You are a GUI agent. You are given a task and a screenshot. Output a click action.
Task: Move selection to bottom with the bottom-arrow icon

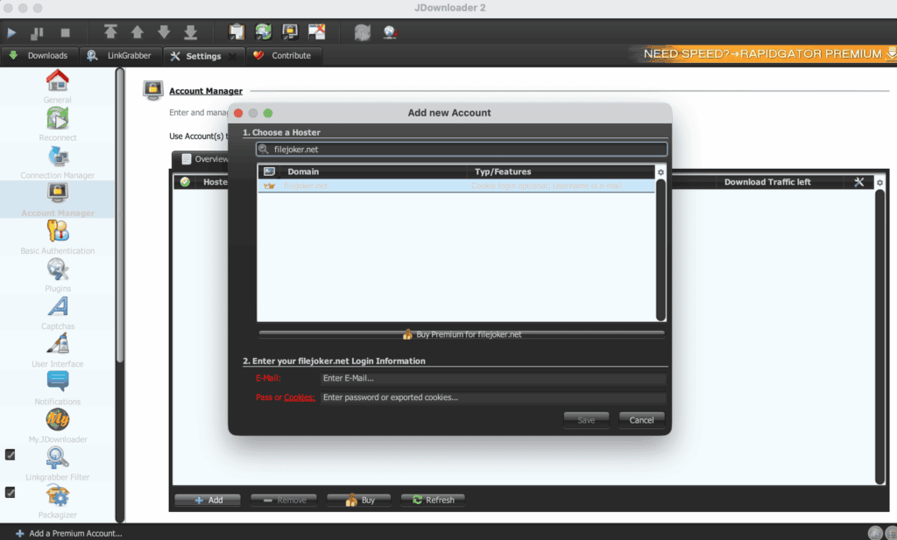(x=190, y=32)
